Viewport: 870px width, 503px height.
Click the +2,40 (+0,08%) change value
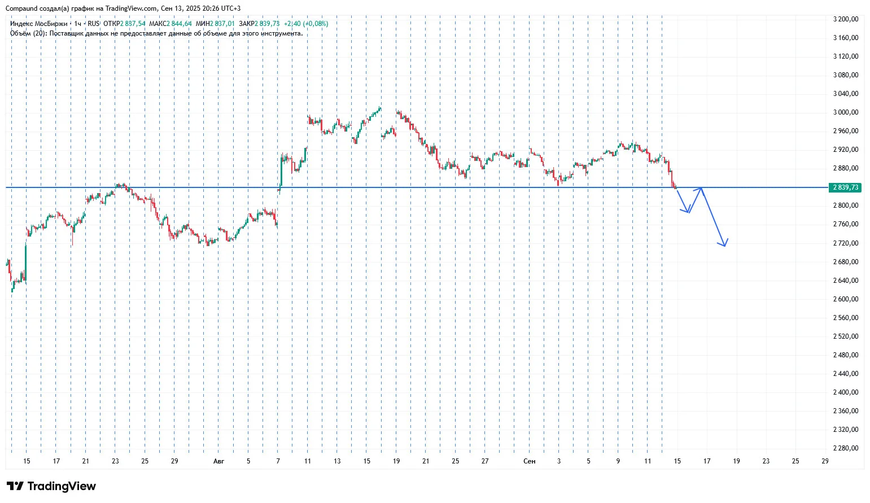(306, 24)
